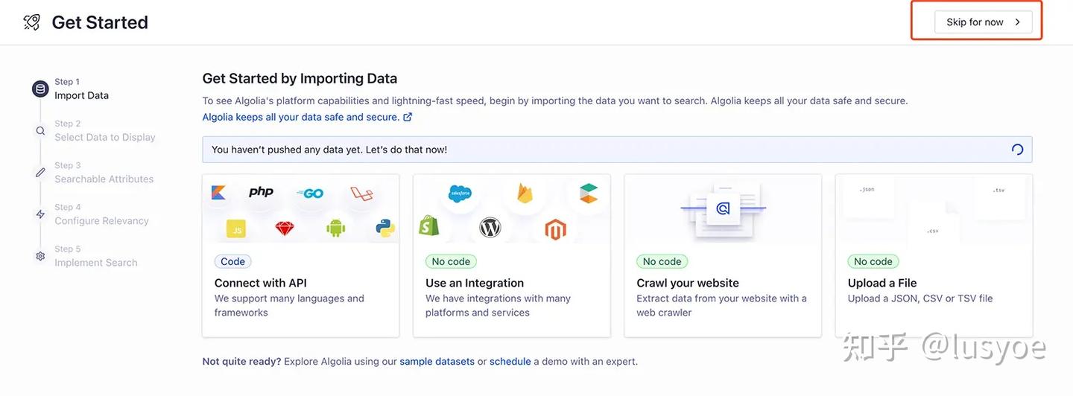Screen dimensions: 1073x396
Task: Click the Step 1 Import Data database icon
Action: 40,89
